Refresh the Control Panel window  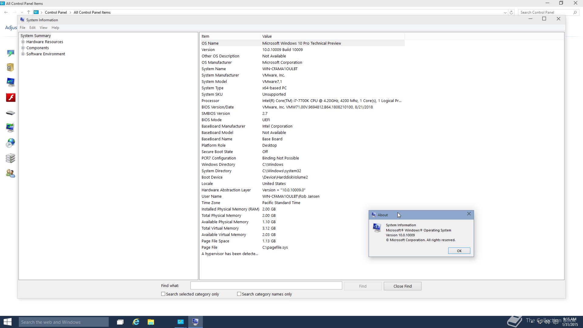click(x=511, y=12)
